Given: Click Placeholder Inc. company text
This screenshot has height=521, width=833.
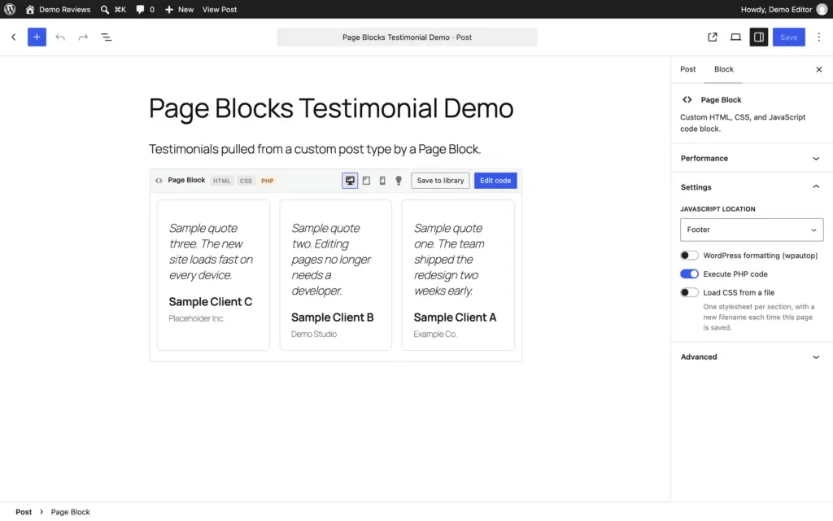Looking at the screenshot, I should tap(196, 318).
